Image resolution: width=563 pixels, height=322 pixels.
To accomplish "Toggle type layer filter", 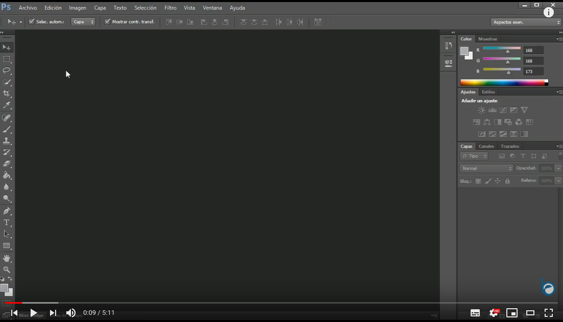I will (523, 156).
